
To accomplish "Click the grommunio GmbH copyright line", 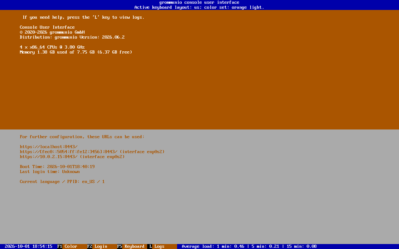I will pos(52,32).
